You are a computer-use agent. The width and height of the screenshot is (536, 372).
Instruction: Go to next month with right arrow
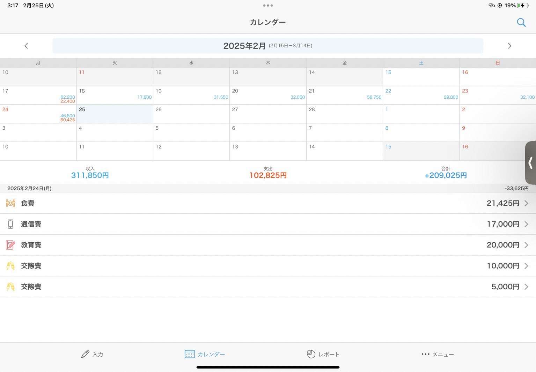click(509, 46)
